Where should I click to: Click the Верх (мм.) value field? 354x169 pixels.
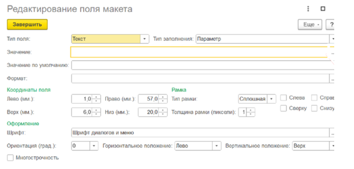click(82, 112)
